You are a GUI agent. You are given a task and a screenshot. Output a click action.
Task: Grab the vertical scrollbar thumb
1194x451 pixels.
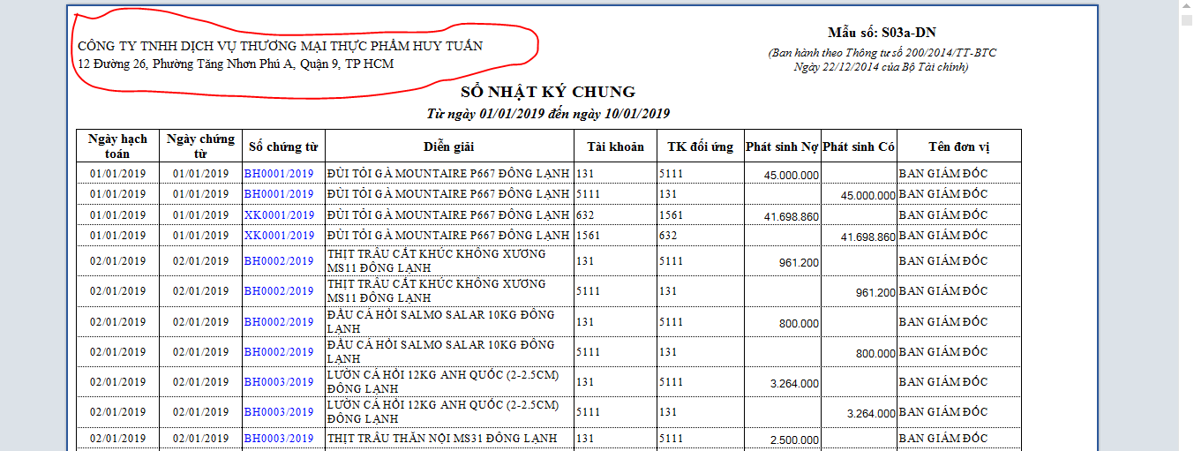(x=1186, y=22)
